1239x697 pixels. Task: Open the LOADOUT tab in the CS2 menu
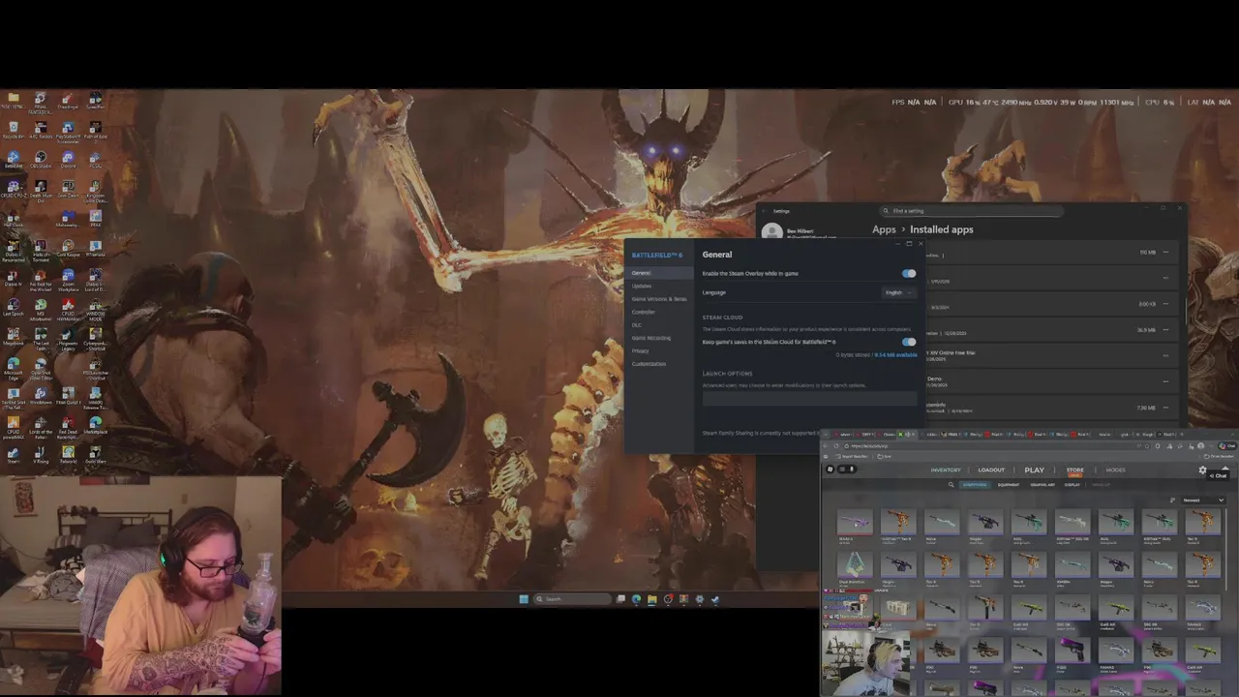coord(991,470)
